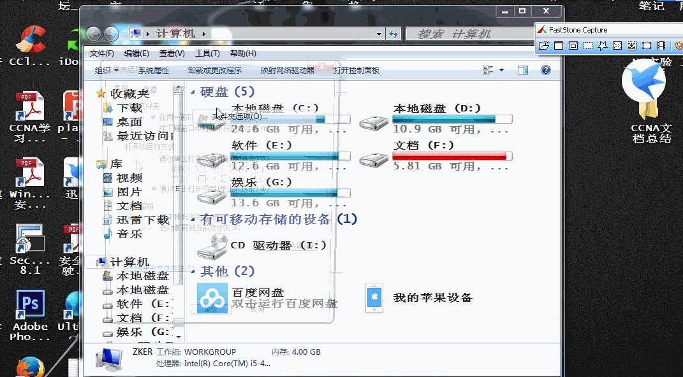Select FastStone capture window/object tool

tap(573, 45)
